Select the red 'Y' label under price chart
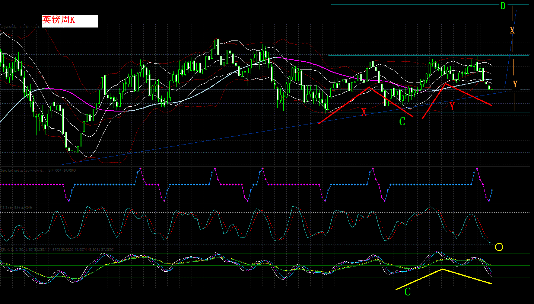This screenshot has height=304, width=534. [452, 107]
